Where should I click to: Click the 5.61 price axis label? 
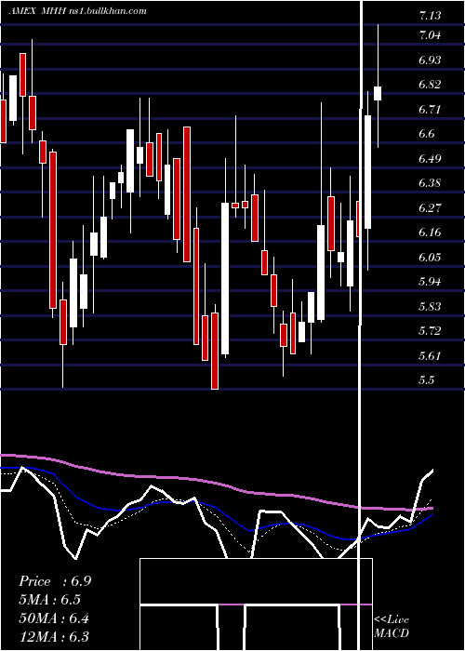tap(430, 355)
